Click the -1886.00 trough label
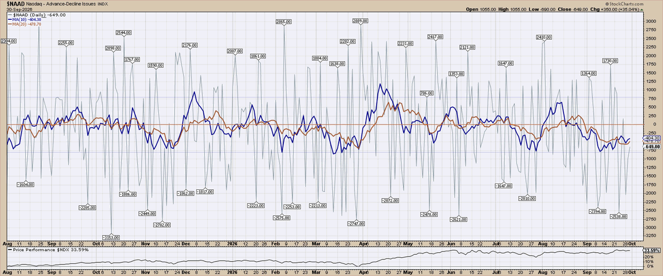 pyautogui.click(x=128, y=194)
